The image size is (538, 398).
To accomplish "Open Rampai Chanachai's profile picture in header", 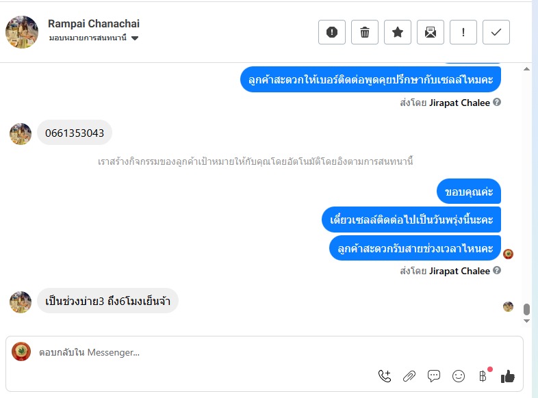I will click(x=22, y=32).
